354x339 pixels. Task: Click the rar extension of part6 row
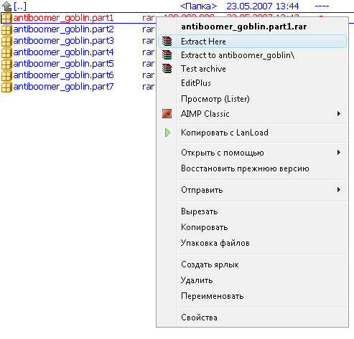point(148,75)
